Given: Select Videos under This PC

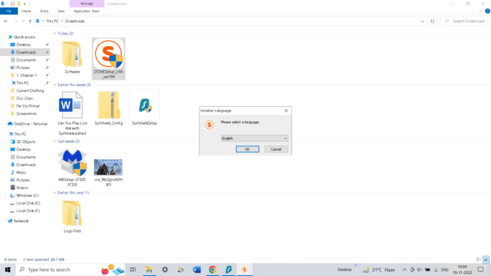Looking at the screenshot, I should tap(22, 188).
